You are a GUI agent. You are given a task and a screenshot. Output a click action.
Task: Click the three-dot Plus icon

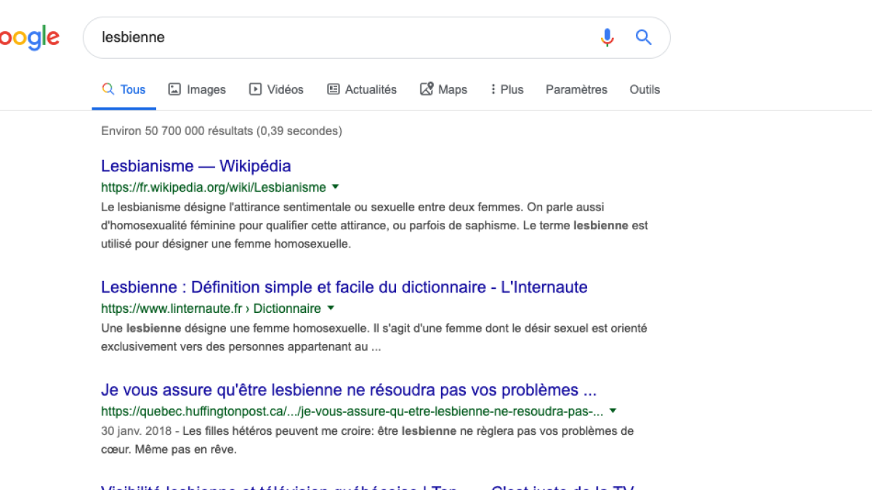coord(493,89)
